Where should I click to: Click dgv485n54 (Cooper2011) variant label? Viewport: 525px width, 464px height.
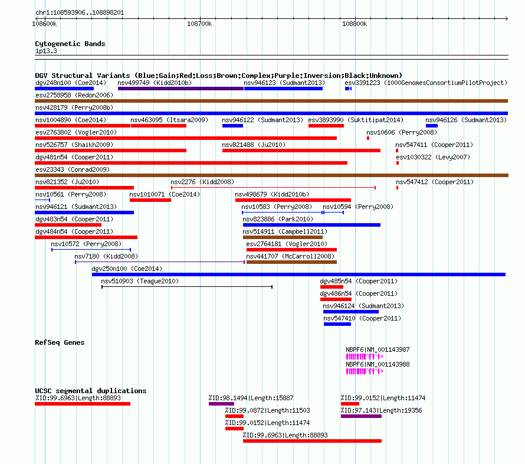click(359, 281)
